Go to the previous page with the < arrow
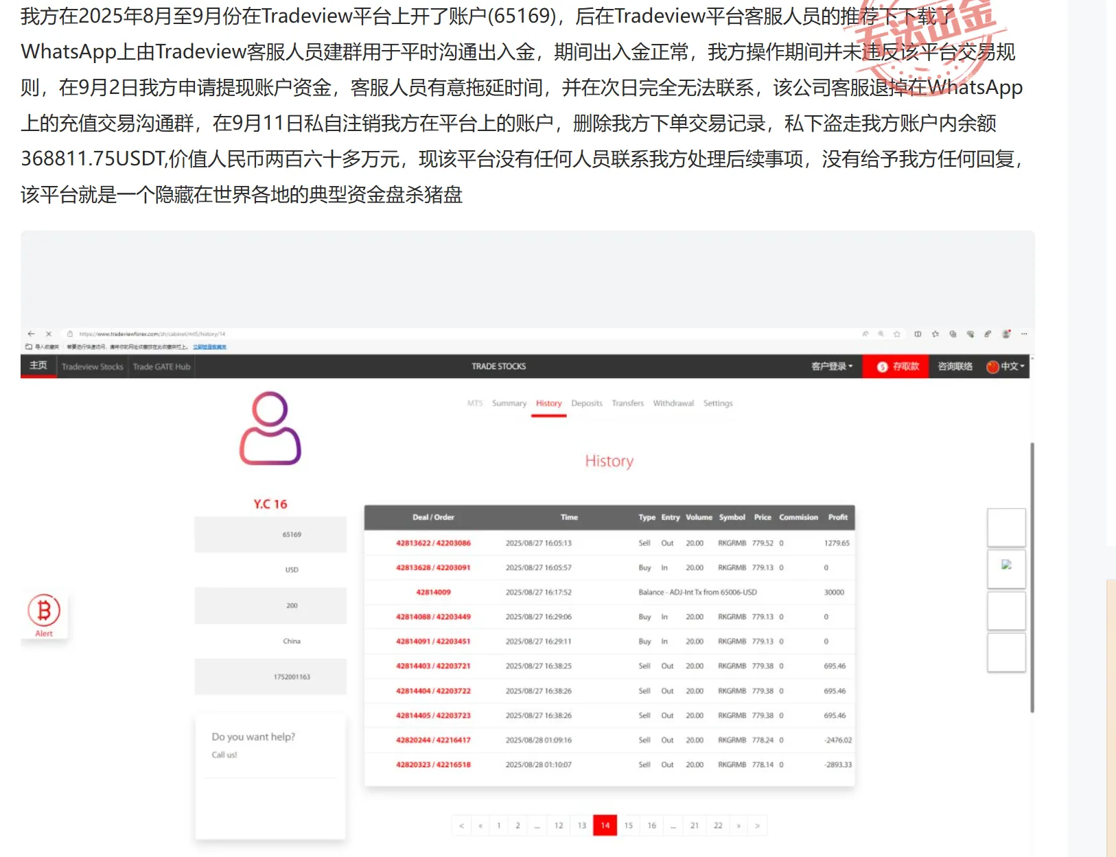The image size is (1116, 857). (461, 825)
